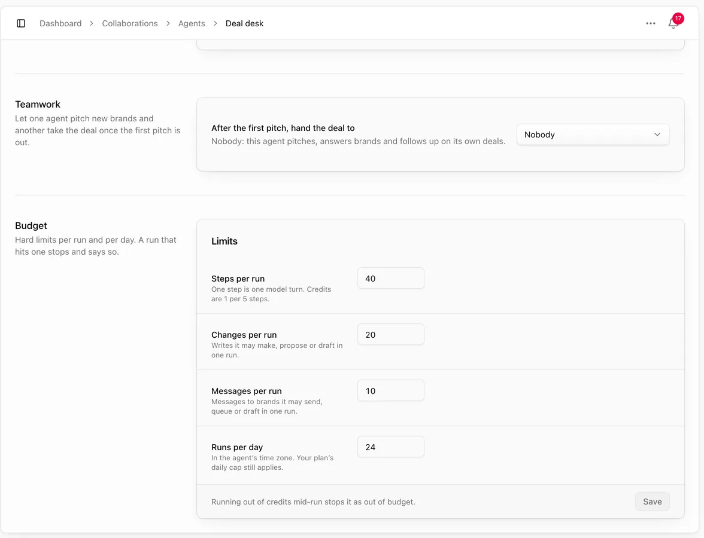Focus the Steps per run field

pos(390,279)
